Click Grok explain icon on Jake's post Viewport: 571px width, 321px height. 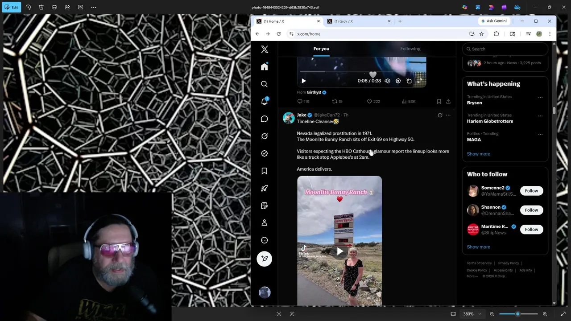[440, 115]
